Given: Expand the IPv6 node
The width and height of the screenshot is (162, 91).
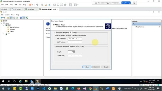Looking at the screenshot, I should [x=4, y=34].
